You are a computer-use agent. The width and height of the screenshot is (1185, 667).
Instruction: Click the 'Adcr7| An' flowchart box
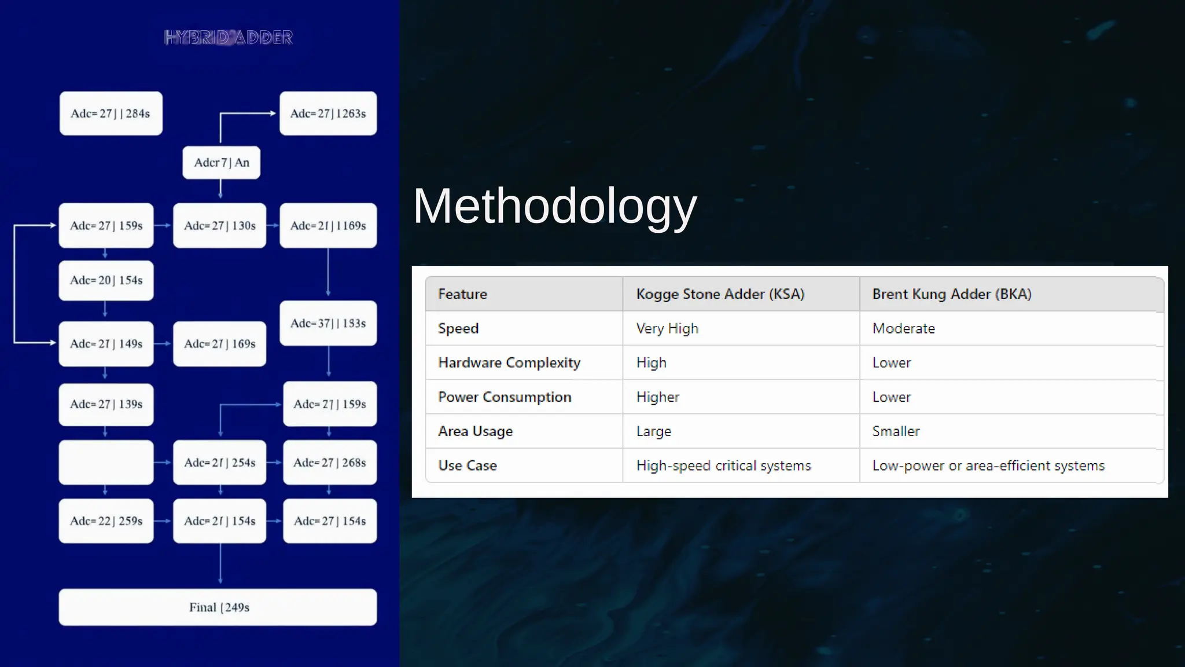[222, 163]
